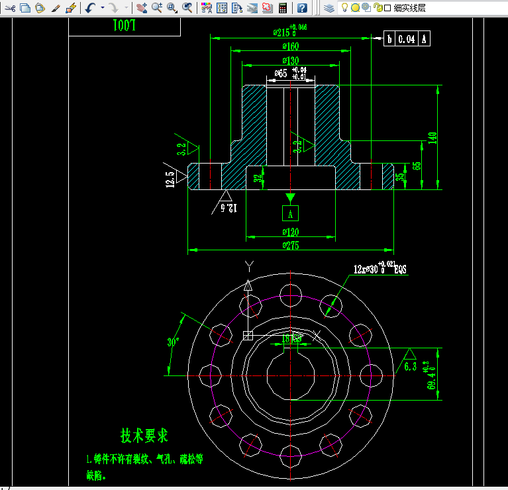The height and width of the screenshot is (490, 508).
Task: Expand the Undo history dropdown arrow
Action: click(103, 7)
